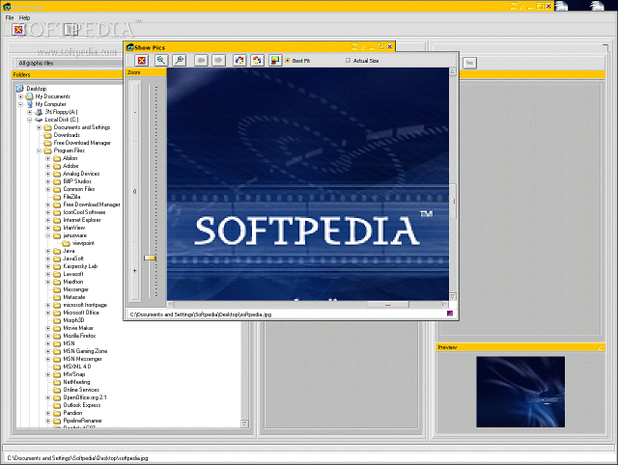Open the Help menu
This screenshot has width=618, height=465.
pos(24,17)
